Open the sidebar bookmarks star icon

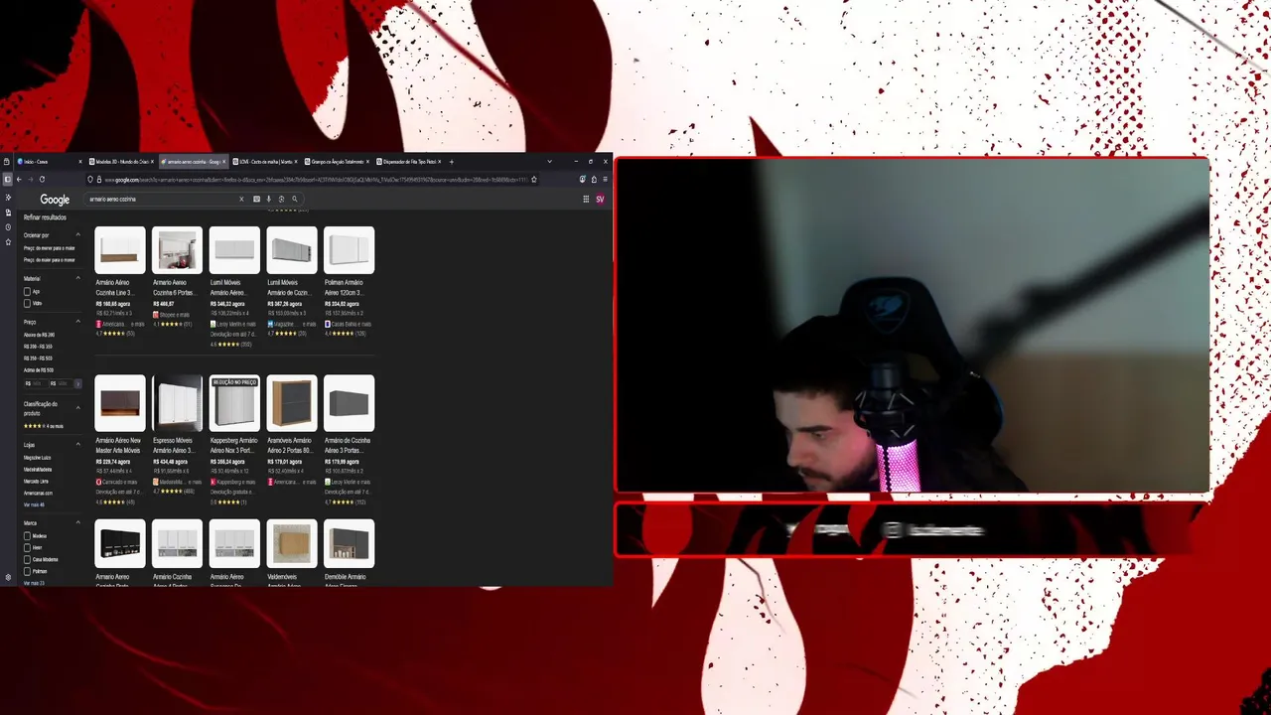pyautogui.click(x=8, y=242)
